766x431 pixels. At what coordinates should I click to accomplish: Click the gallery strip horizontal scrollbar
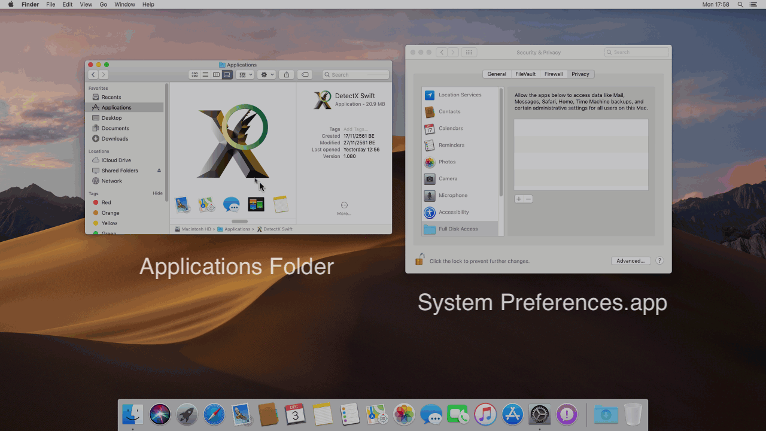239,221
